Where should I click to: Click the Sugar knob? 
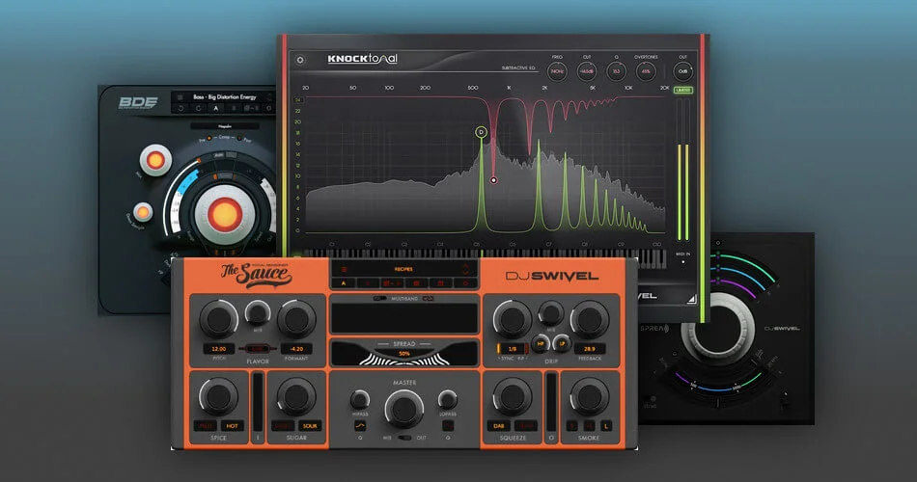pos(296,397)
